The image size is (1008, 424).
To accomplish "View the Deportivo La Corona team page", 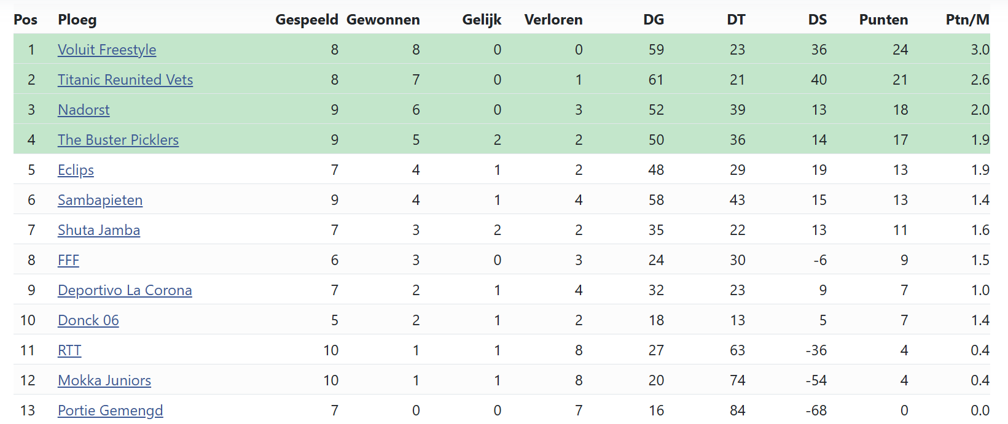I will pos(125,290).
